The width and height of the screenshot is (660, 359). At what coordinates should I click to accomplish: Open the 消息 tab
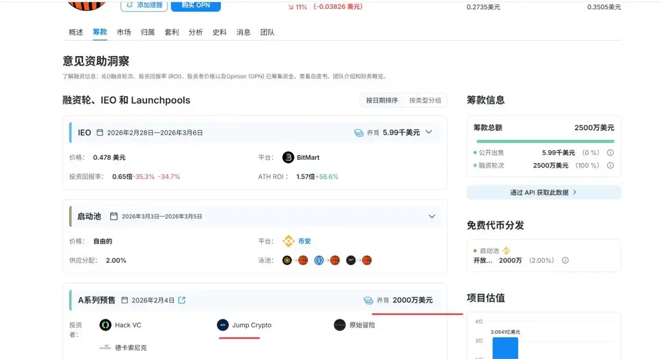243,32
